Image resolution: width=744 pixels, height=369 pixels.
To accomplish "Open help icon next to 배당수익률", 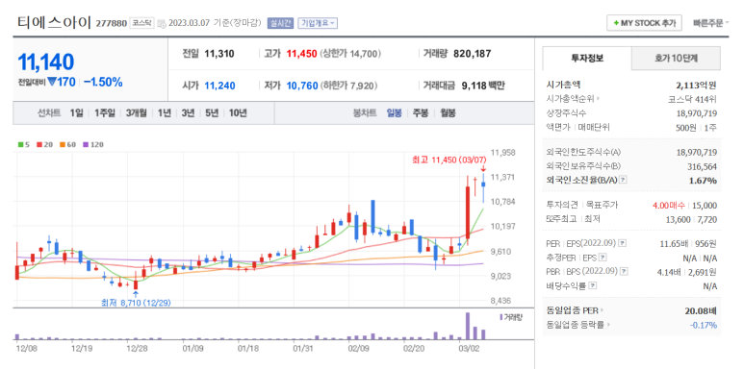I will point(593,285).
